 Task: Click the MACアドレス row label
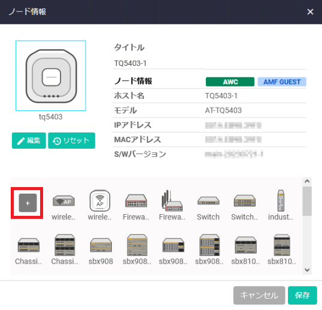(x=138, y=140)
